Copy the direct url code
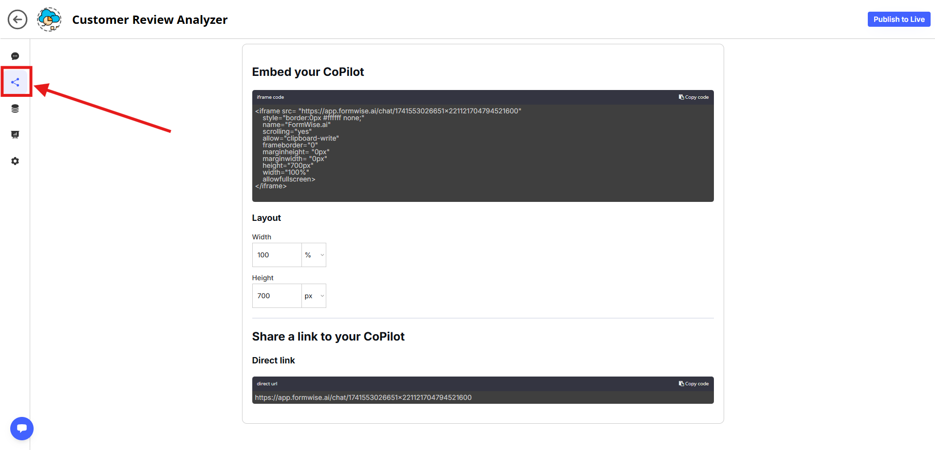Viewport: 935px width, 450px height. click(693, 384)
